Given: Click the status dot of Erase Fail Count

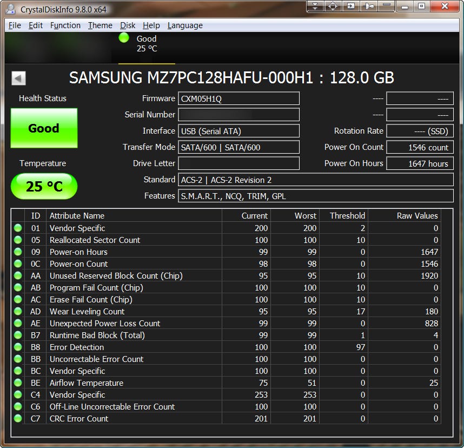Looking at the screenshot, I should pyautogui.click(x=18, y=299).
